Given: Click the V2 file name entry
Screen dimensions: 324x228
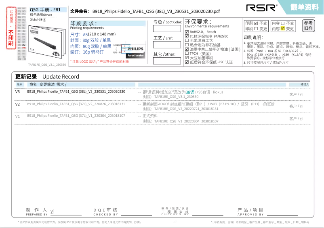Looking at the screenshot, I should point(76,104).
